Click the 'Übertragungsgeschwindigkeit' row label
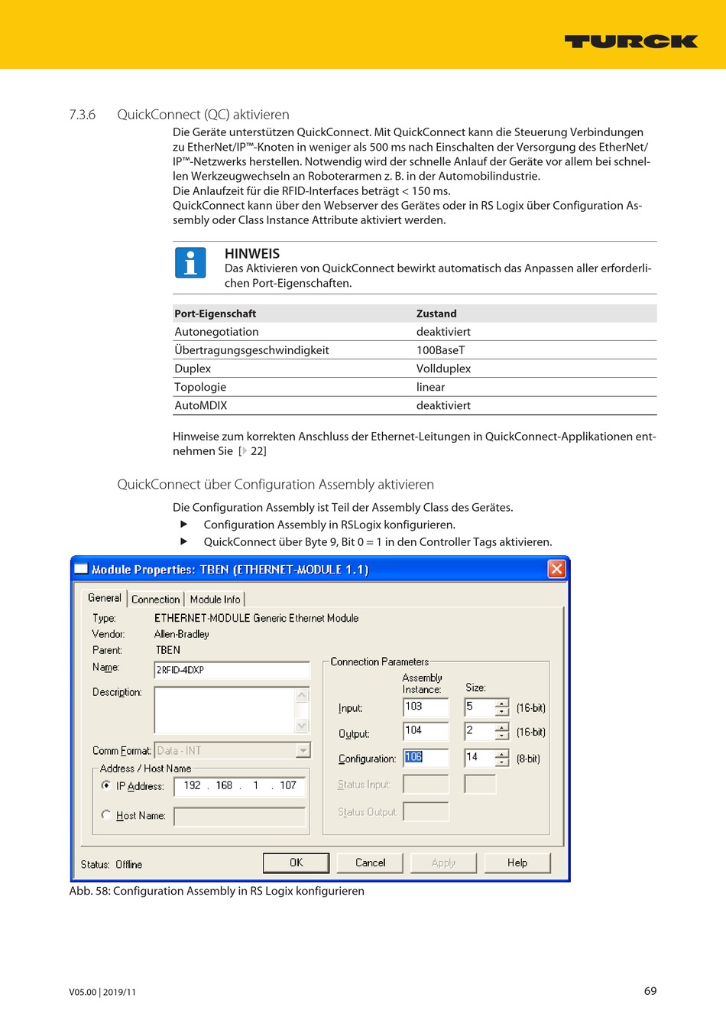 coord(251,350)
